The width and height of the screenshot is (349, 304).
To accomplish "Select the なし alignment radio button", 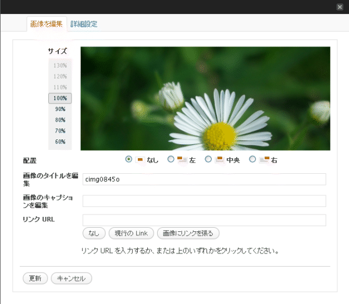I will (129, 159).
